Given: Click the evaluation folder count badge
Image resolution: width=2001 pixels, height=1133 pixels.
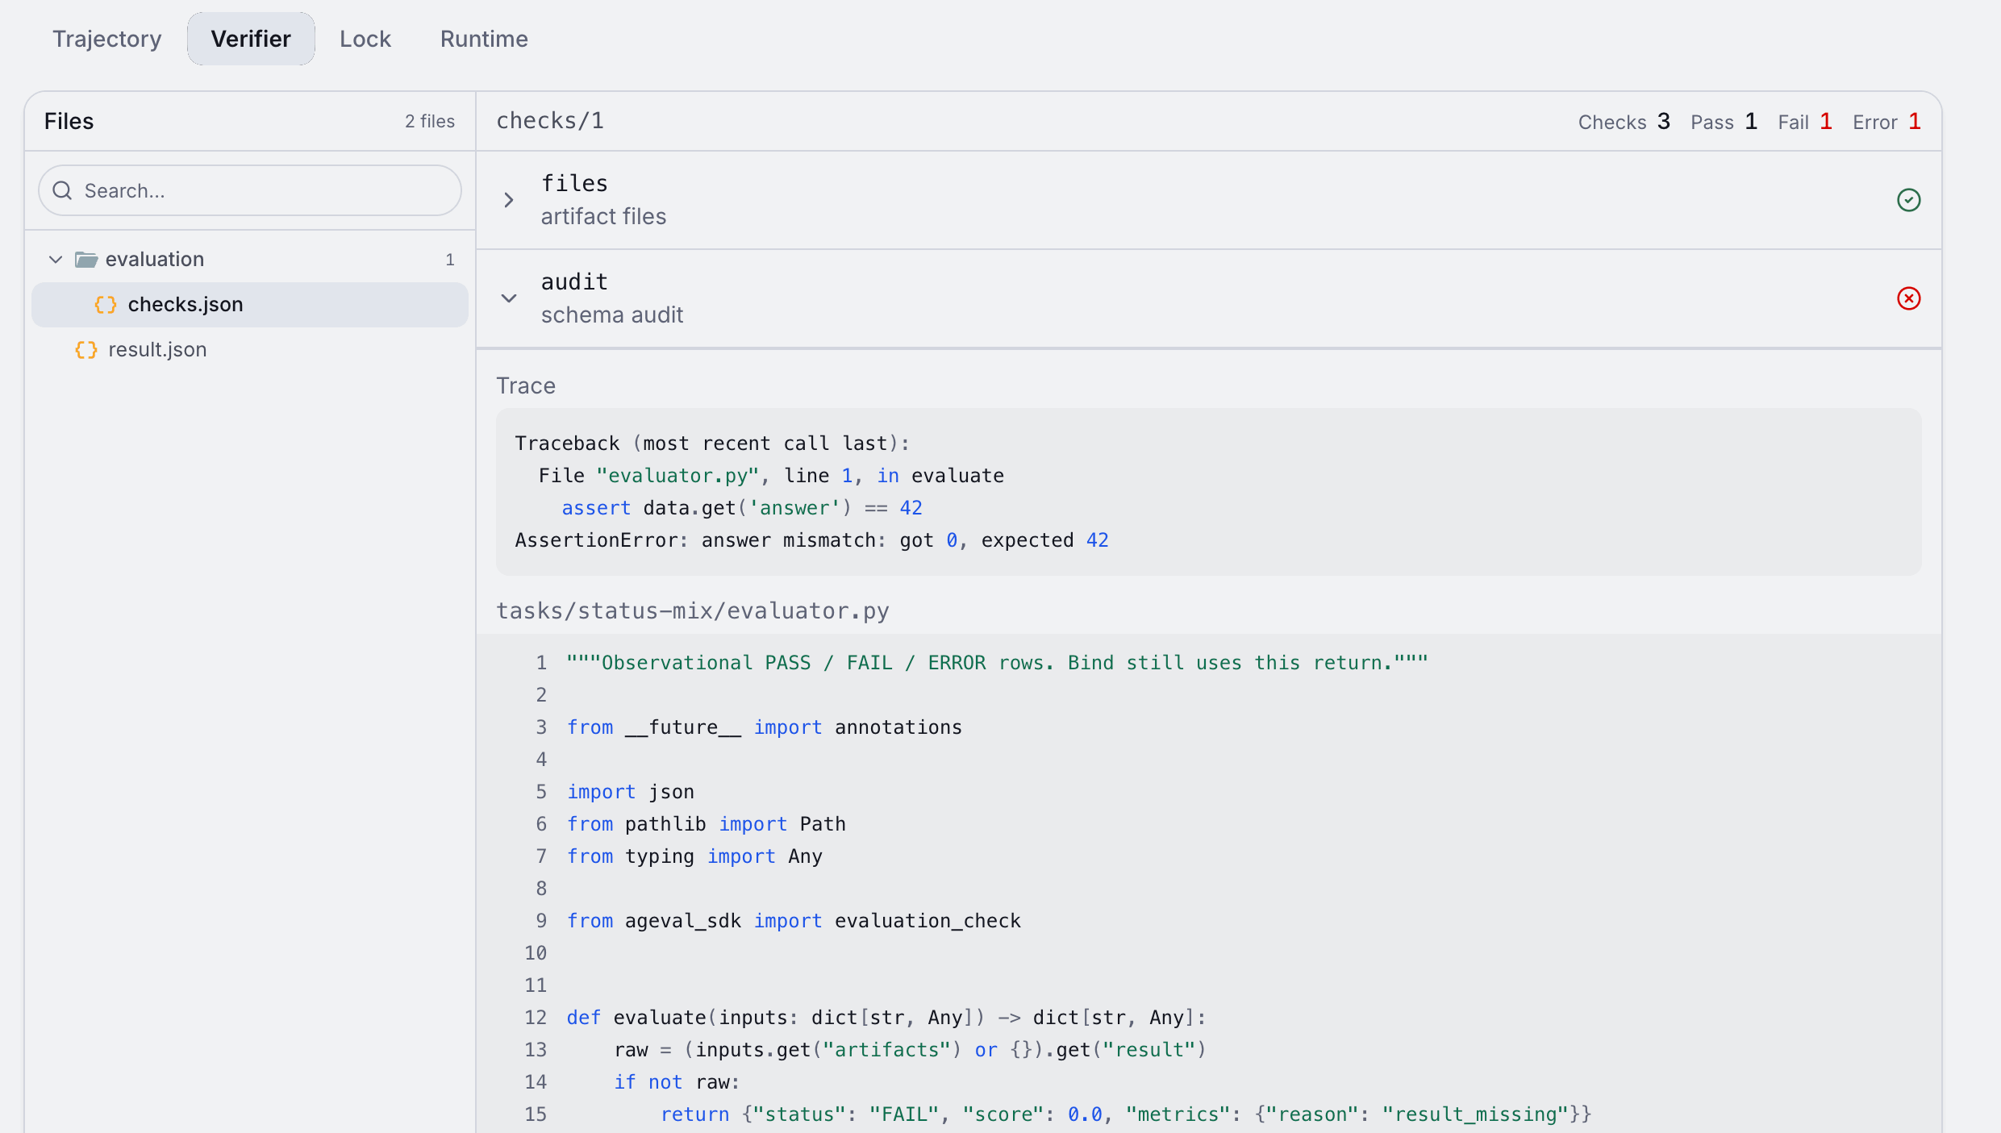Looking at the screenshot, I should pyautogui.click(x=450, y=259).
